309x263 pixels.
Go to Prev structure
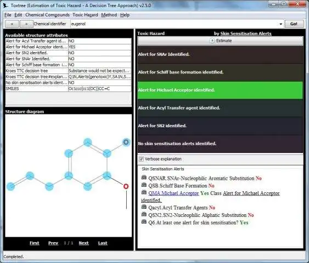(53, 243)
